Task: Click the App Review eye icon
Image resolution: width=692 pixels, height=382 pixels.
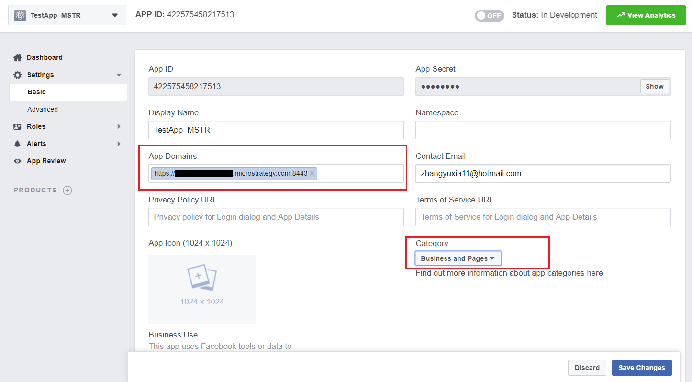Action: coord(18,161)
